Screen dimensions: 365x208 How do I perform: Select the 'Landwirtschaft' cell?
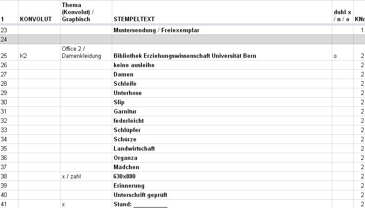point(222,148)
